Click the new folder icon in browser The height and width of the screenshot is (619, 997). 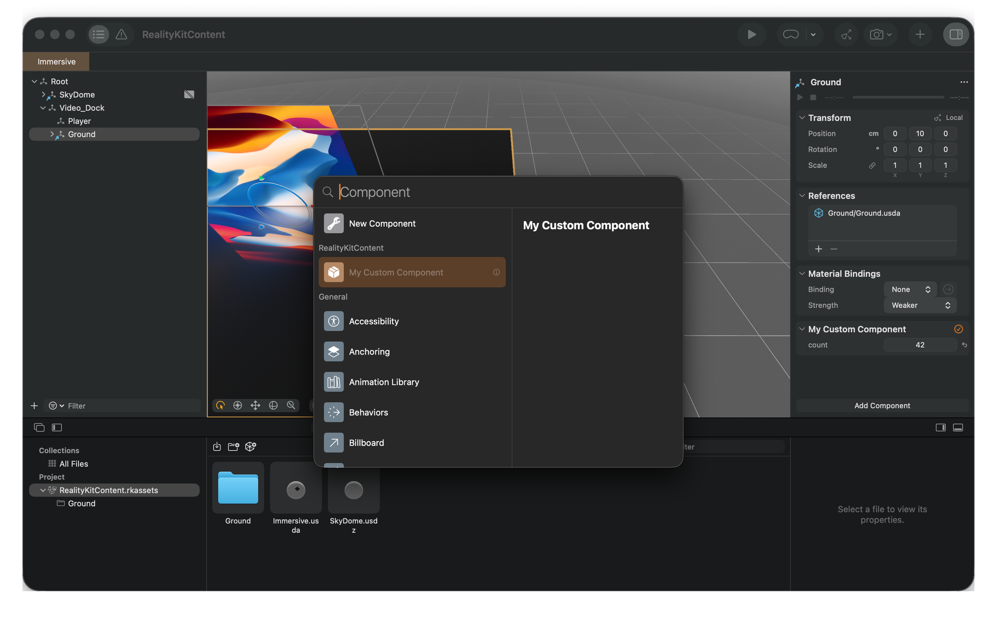pos(233,447)
